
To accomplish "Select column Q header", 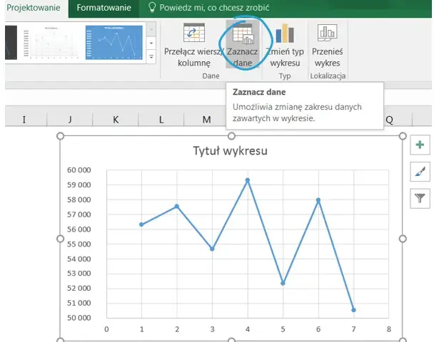I will (390, 120).
